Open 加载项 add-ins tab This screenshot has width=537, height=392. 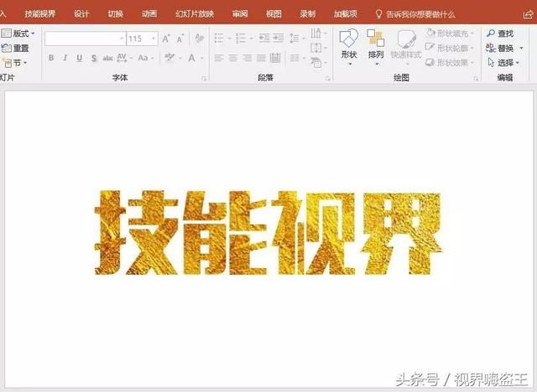346,14
